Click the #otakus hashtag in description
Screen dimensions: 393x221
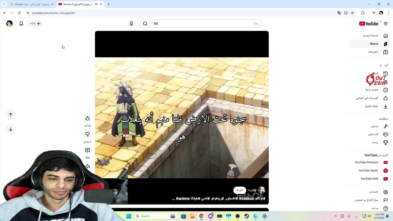246,199
